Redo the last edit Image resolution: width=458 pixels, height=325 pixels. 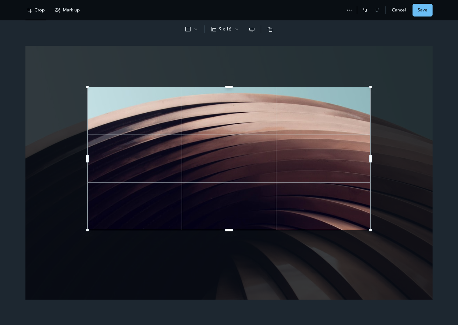378,10
